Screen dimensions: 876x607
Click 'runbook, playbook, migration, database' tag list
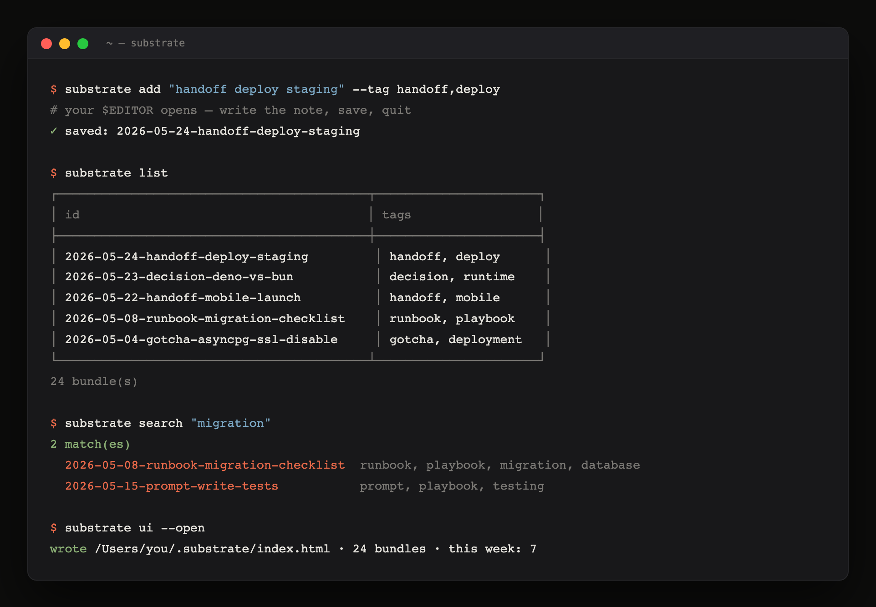500,465
